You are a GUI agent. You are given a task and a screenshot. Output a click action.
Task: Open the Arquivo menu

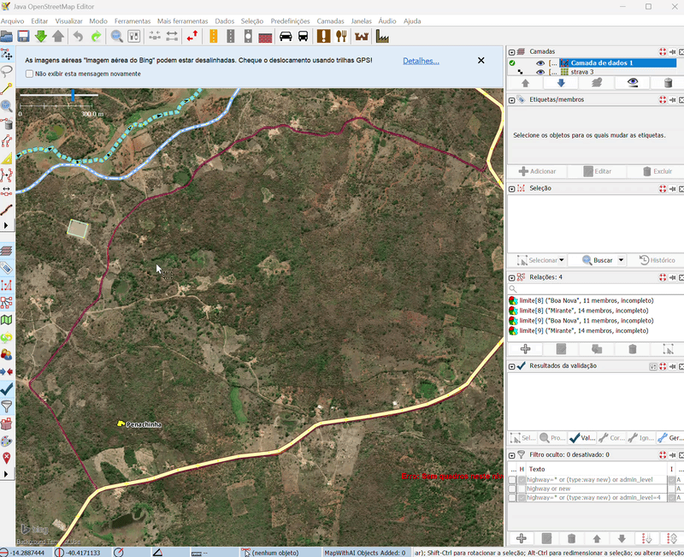(12, 21)
